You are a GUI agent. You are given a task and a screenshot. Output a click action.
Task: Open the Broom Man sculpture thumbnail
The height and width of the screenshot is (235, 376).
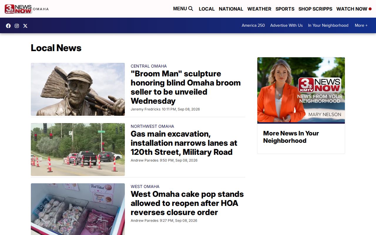(x=78, y=89)
